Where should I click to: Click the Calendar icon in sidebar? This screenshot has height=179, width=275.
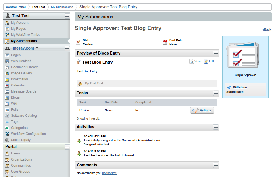pos(7,85)
